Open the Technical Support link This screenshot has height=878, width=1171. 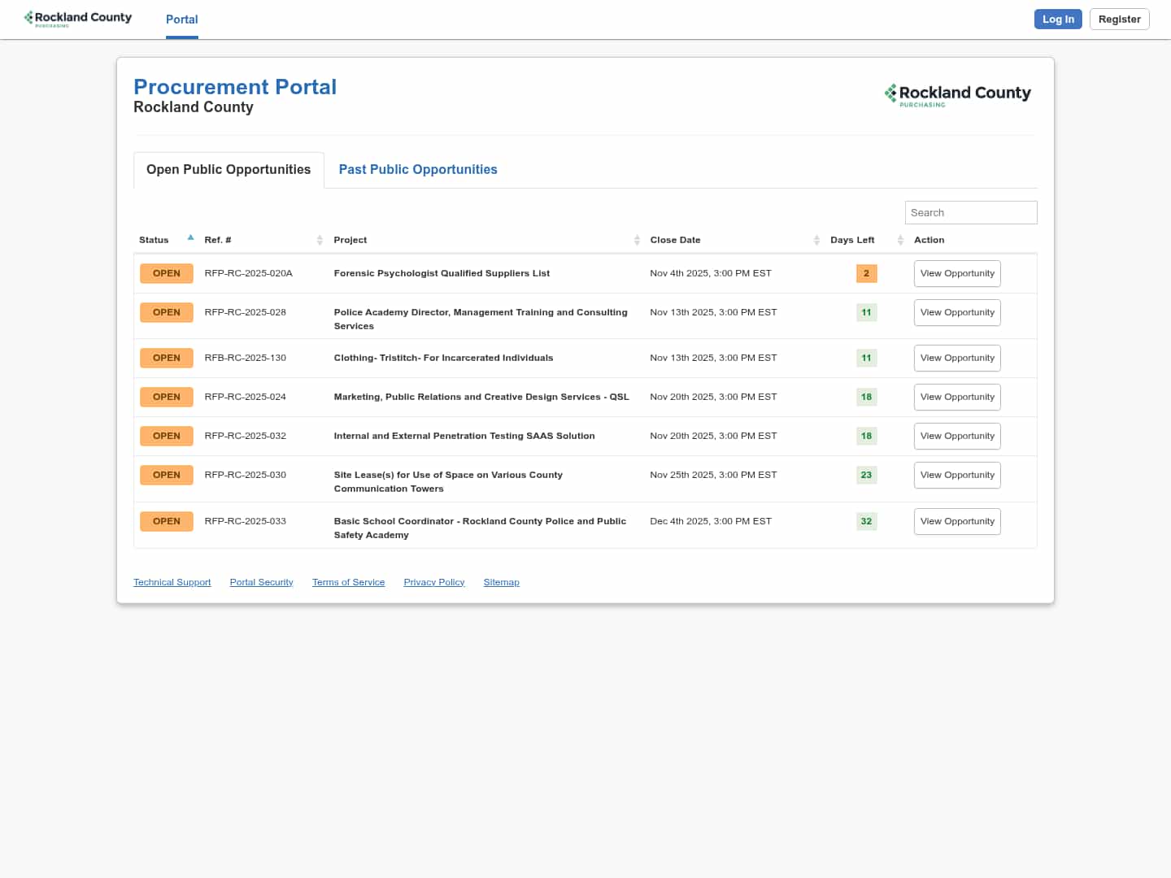[172, 582]
